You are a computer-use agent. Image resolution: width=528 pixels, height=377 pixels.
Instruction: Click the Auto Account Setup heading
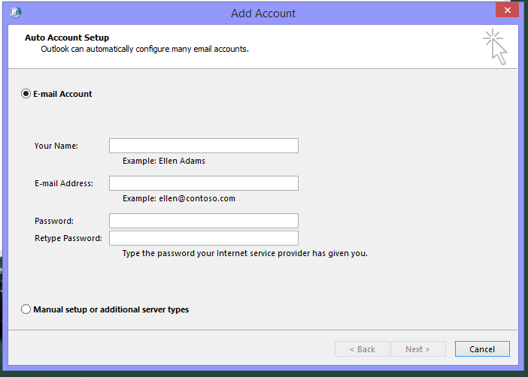tap(67, 38)
